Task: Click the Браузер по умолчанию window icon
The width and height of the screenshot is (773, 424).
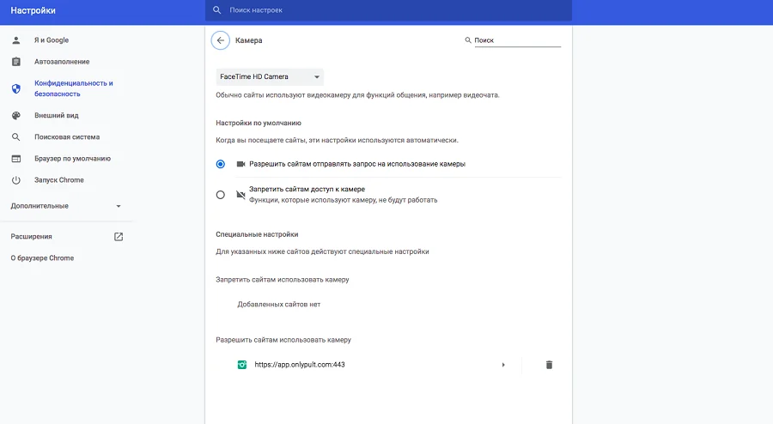Action: (16, 159)
